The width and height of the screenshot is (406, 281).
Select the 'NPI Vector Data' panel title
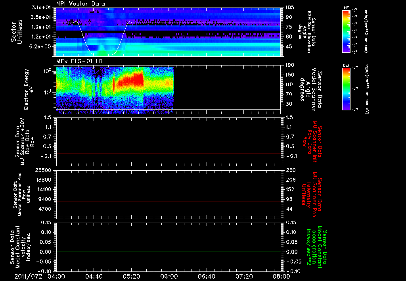80,4
